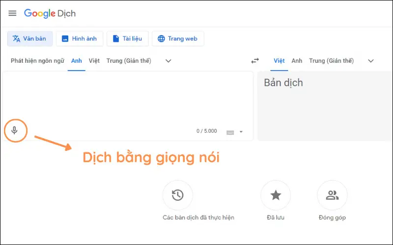Viewport: 393px width, 245px height.
Task: Select the Văn bản text mode
Action: (30, 39)
